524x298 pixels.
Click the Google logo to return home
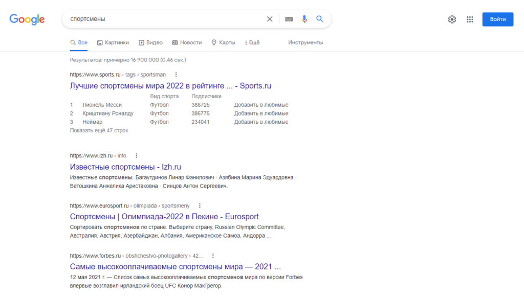[27, 19]
